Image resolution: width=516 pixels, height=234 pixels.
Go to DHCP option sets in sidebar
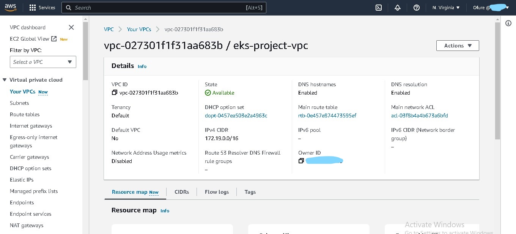(31, 168)
